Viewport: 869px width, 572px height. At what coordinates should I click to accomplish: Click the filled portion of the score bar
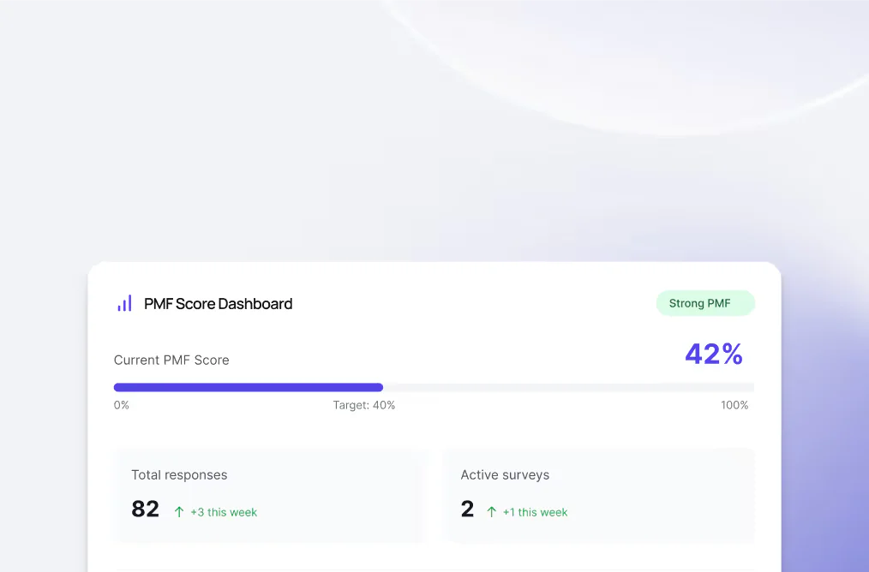pyautogui.click(x=249, y=387)
